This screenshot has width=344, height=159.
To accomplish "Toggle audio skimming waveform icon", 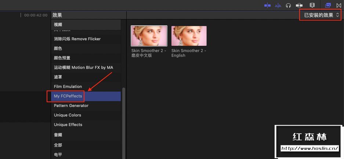I will pos(278,5).
